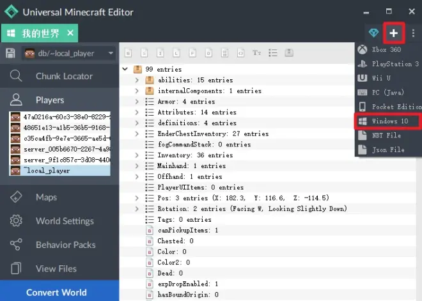Add a String tag (Tt icon)
This screenshot has height=301, width=422.
coord(256,52)
